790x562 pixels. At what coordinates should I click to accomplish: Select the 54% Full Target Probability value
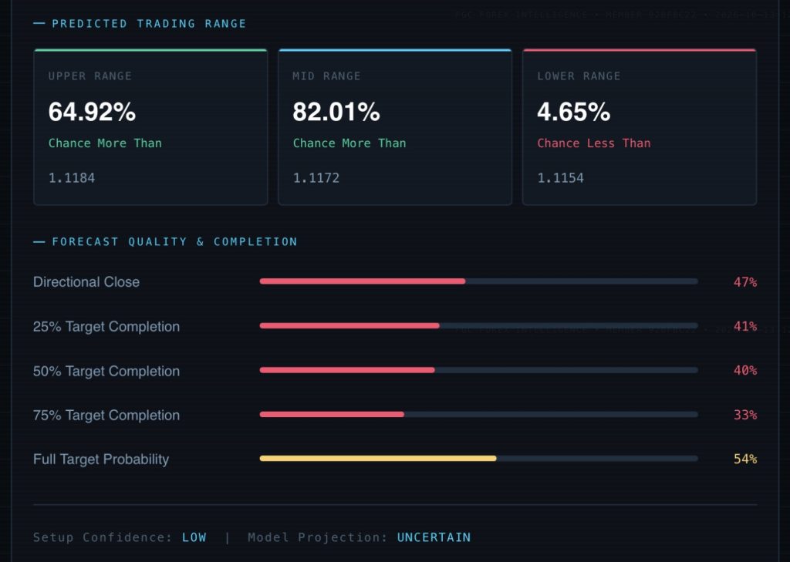click(x=745, y=459)
